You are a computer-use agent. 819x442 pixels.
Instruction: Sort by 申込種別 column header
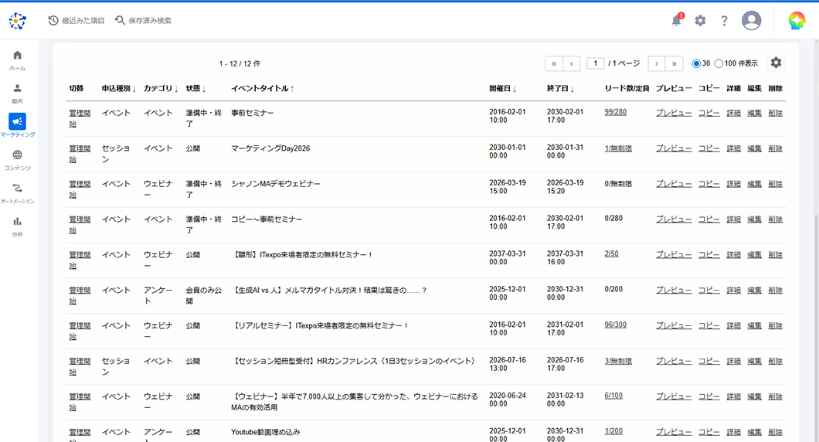118,88
